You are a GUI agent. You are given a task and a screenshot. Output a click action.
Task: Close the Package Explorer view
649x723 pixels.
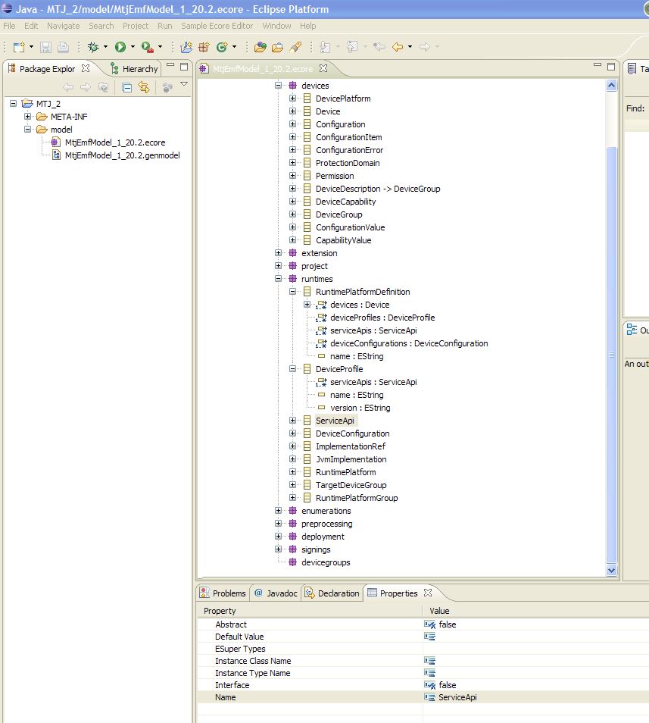86,68
